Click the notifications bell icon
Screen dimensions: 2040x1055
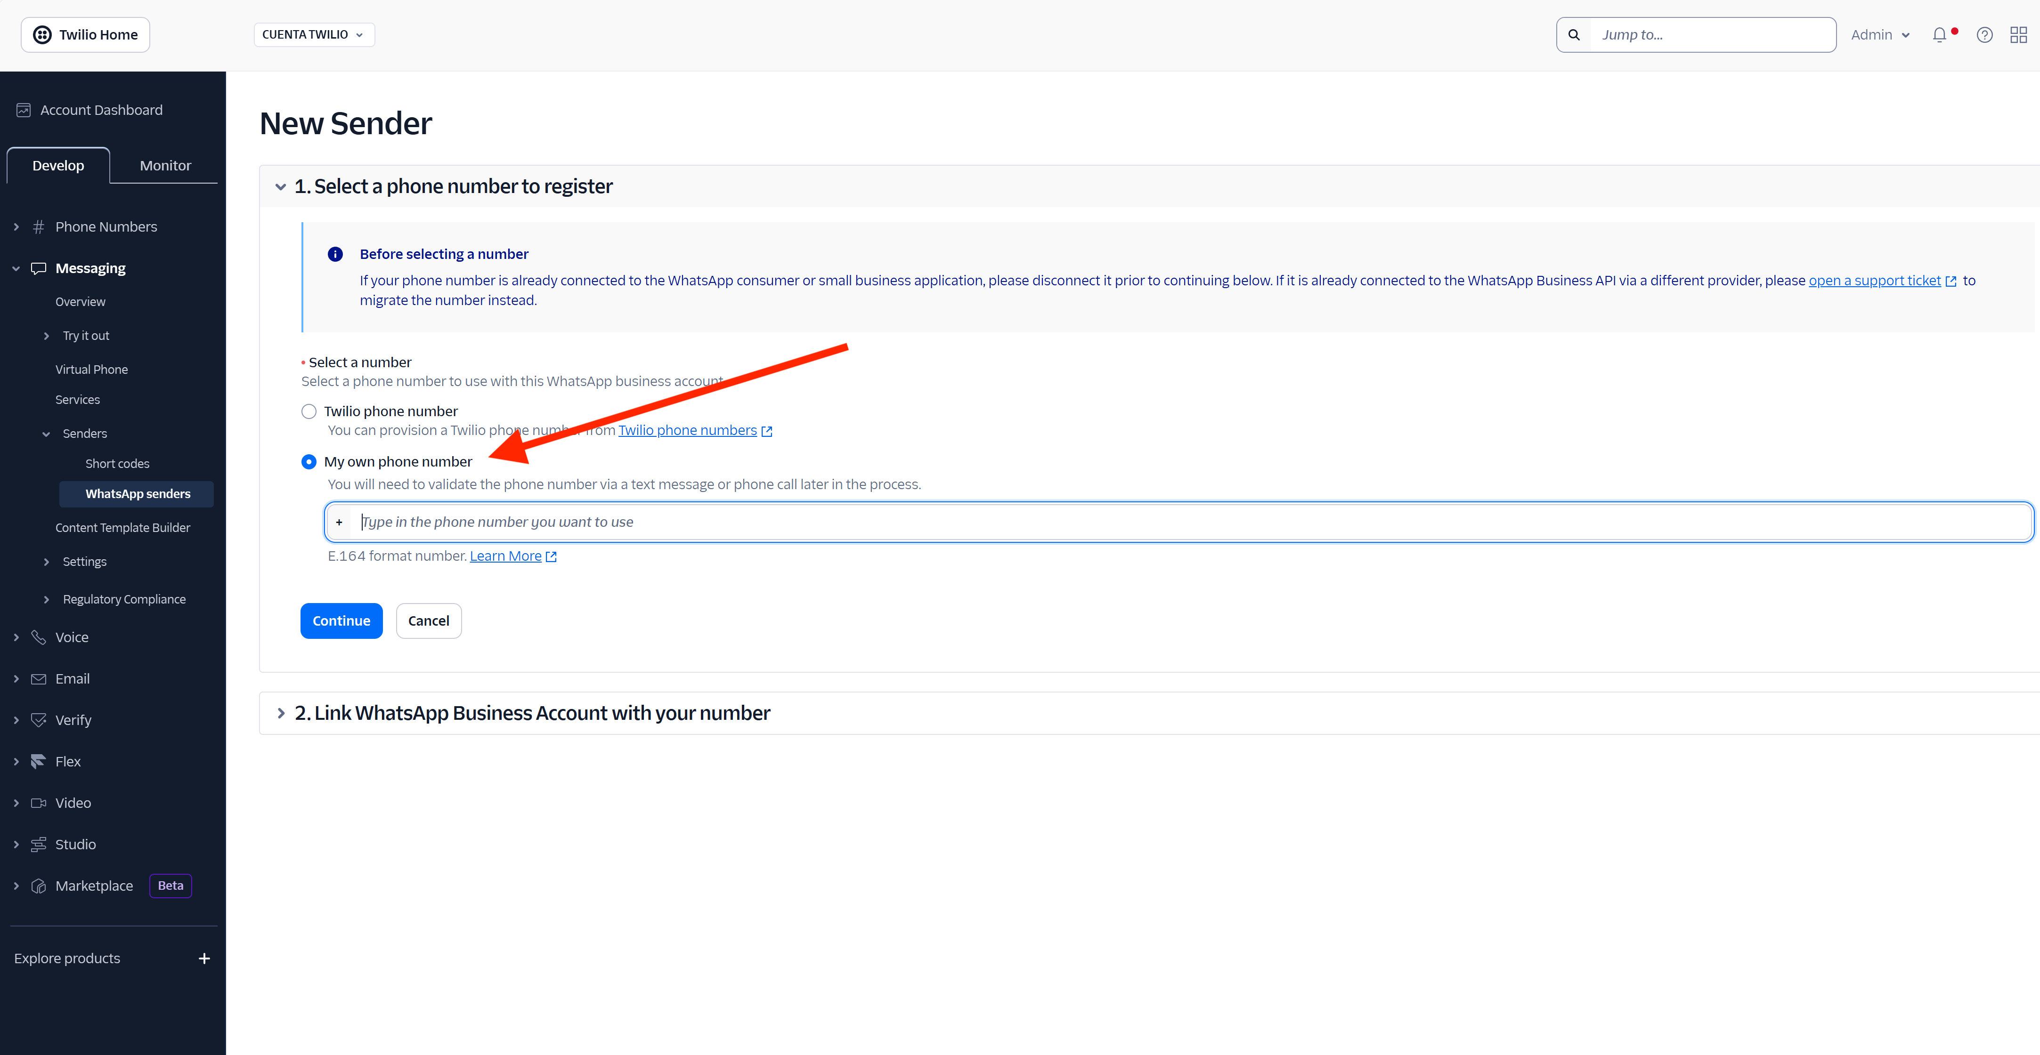click(x=1939, y=35)
